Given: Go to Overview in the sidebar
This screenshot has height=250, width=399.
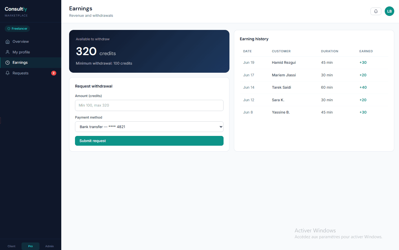Looking at the screenshot, I should coord(30,42).
